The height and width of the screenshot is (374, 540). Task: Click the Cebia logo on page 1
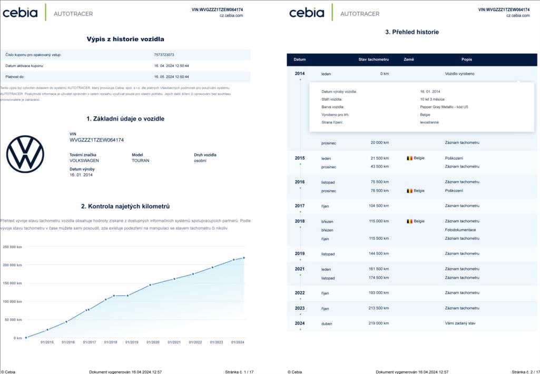(20, 13)
